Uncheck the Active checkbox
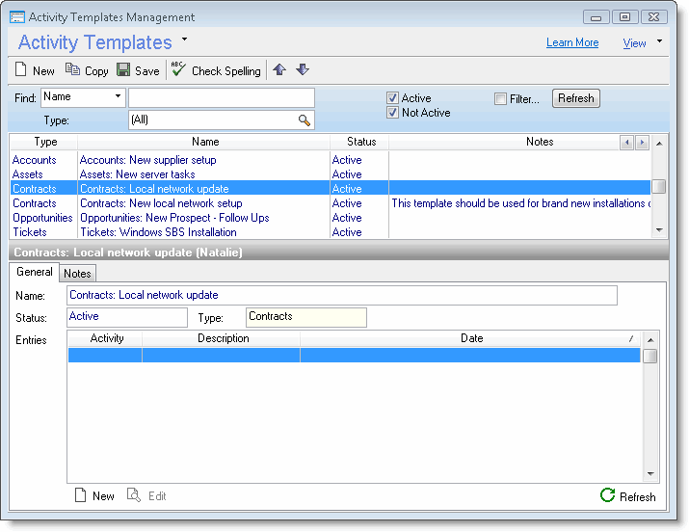This screenshot has width=689, height=532. [x=392, y=98]
